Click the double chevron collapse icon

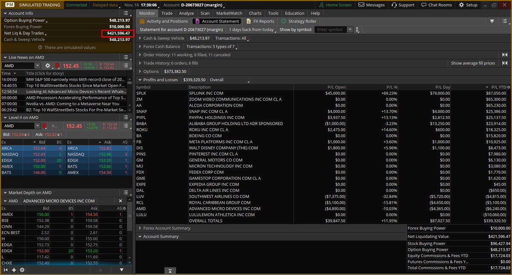coord(492,21)
